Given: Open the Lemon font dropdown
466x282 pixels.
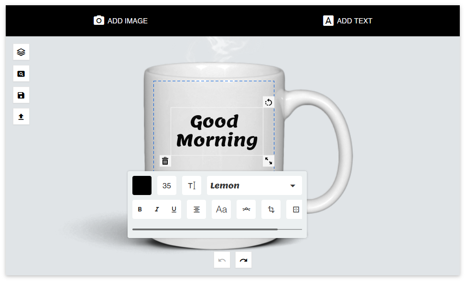Looking at the screenshot, I should click(x=254, y=185).
